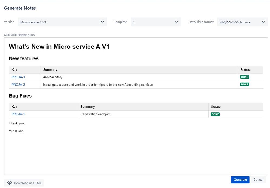
Task: Click the Template dropdown chevron arrow
Action: pos(176,22)
